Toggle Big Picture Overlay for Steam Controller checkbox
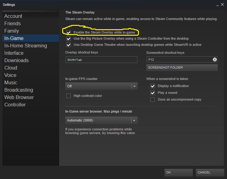The height and width of the screenshot is (179, 227). pos(68,39)
